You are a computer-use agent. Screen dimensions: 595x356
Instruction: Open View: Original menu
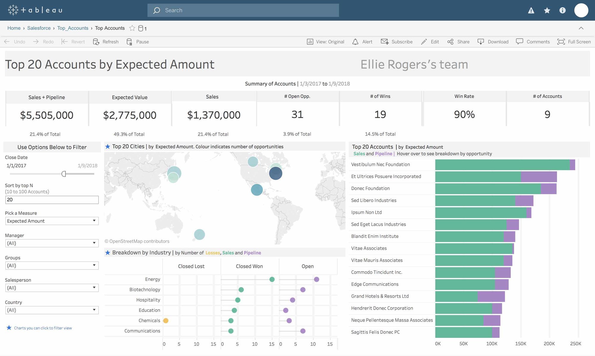coord(325,42)
